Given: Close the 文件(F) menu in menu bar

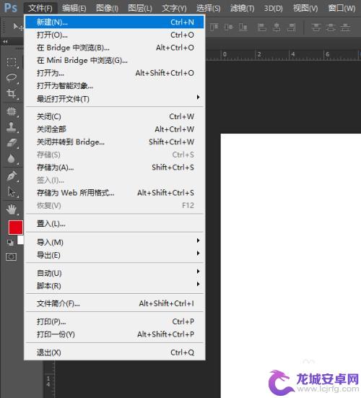Looking at the screenshot, I should (40, 8).
